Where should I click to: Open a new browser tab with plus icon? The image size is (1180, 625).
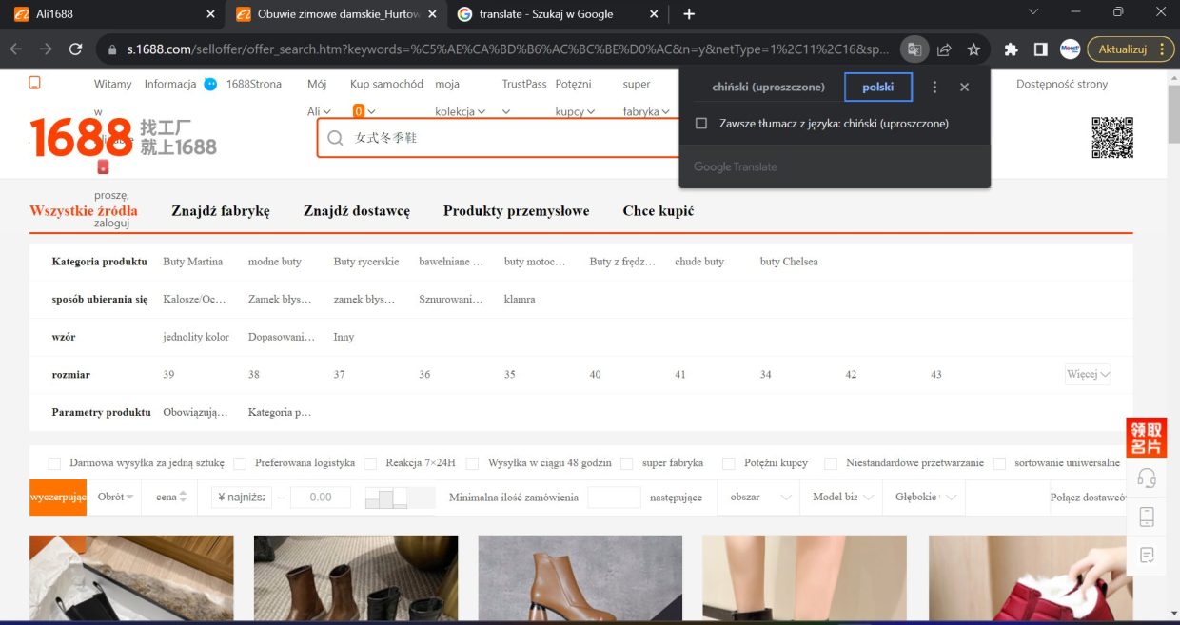(x=689, y=14)
